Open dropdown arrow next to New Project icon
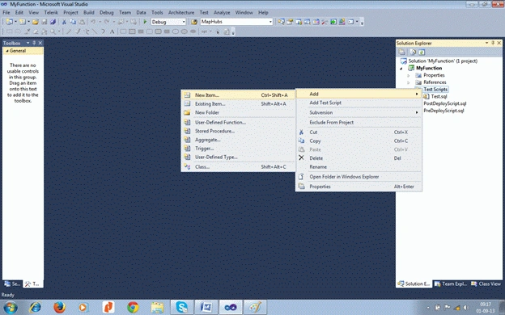This screenshot has width=505, height=315. 15,22
